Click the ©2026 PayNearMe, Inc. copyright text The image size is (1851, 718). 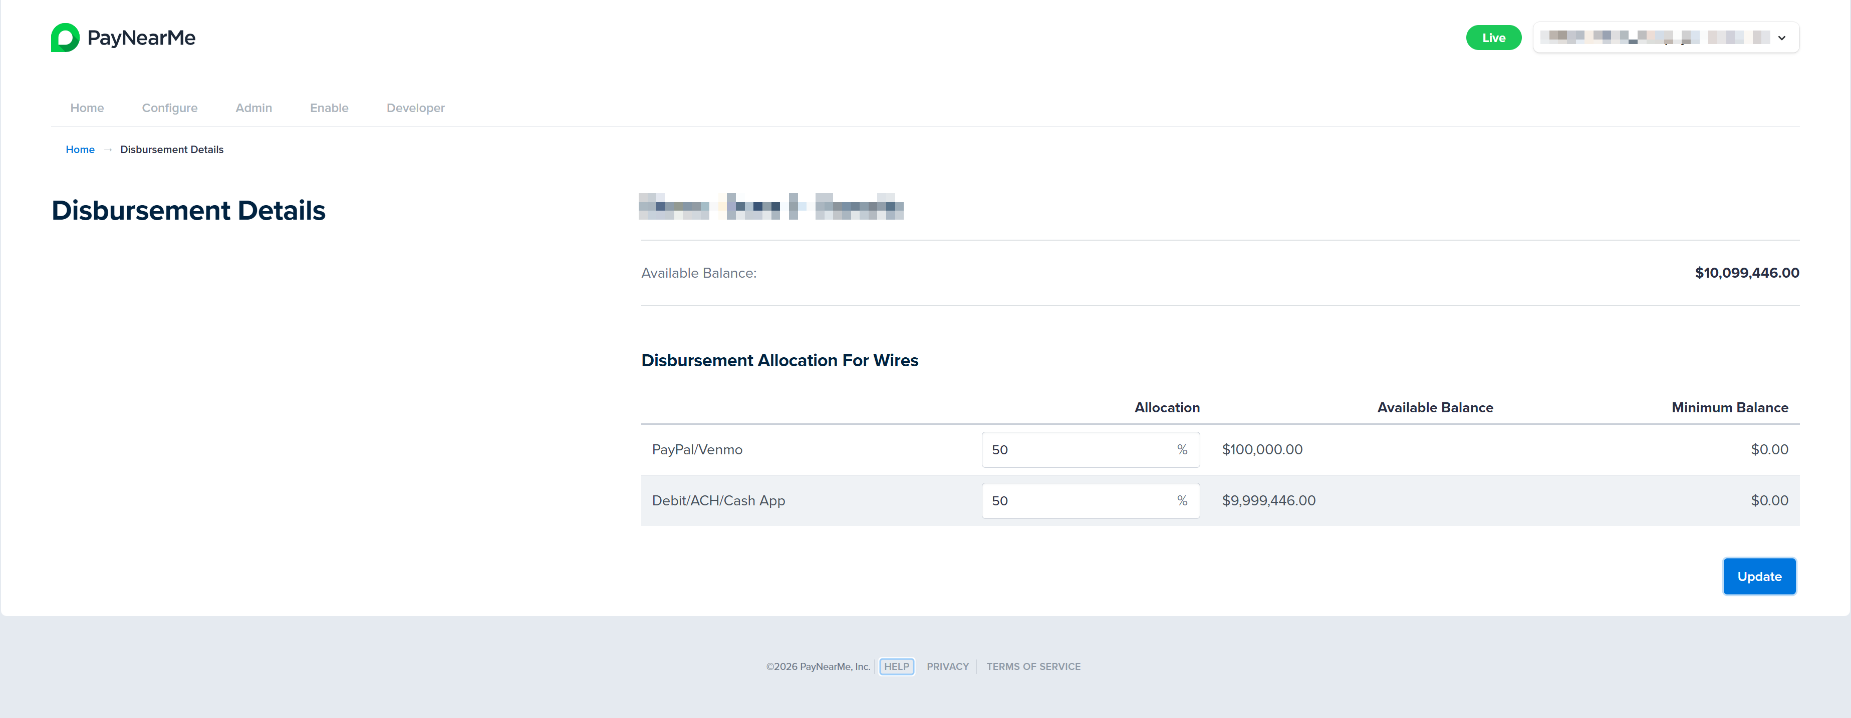coord(818,666)
